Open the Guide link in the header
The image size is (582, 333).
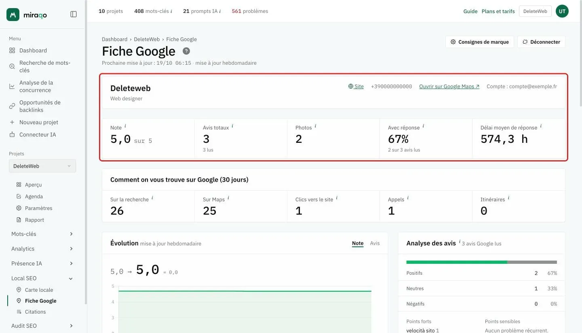[x=470, y=11]
